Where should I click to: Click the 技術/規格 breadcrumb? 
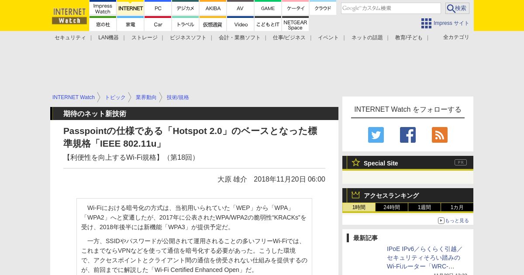point(178,97)
